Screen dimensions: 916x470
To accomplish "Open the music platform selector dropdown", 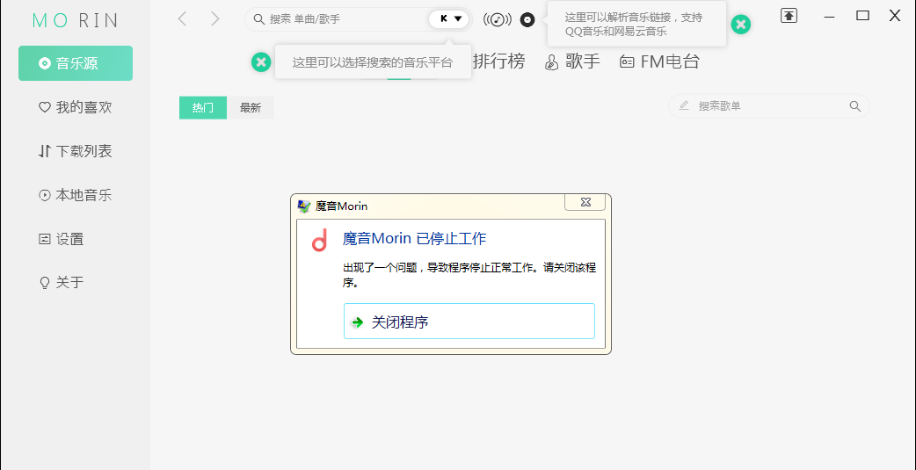I will (x=449, y=18).
